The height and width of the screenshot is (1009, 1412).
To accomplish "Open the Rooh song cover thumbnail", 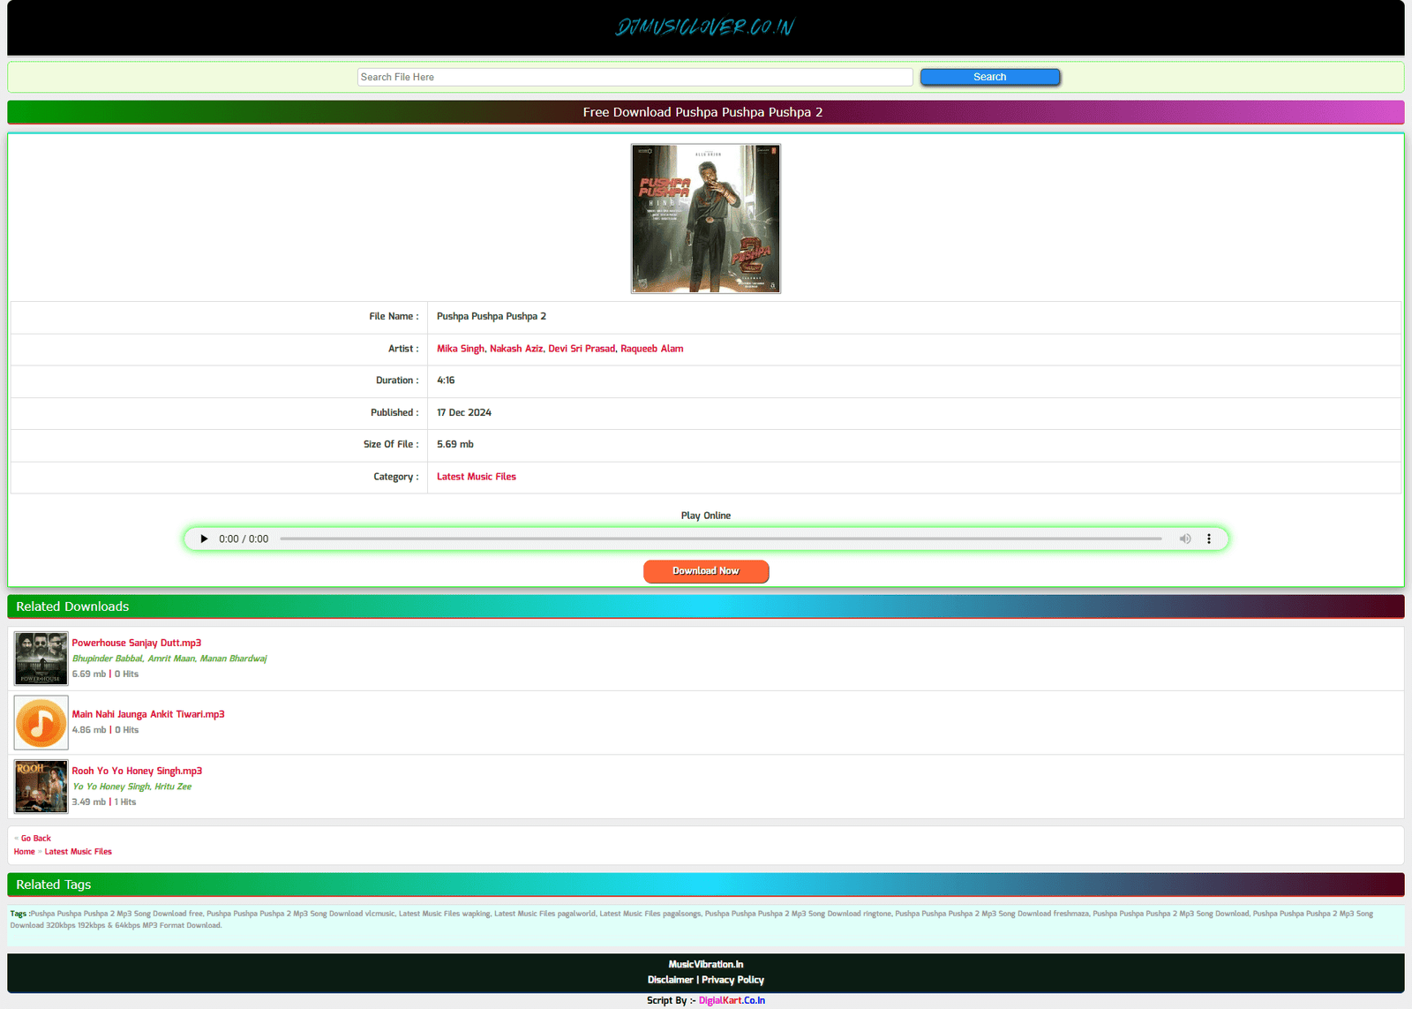I will click(x=41, y=787).
